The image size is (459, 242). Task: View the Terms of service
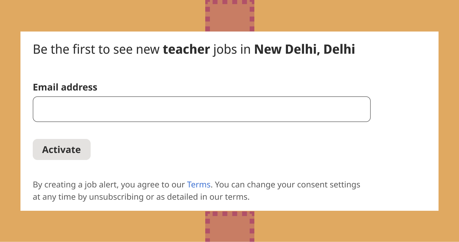(x=199, y=184)
